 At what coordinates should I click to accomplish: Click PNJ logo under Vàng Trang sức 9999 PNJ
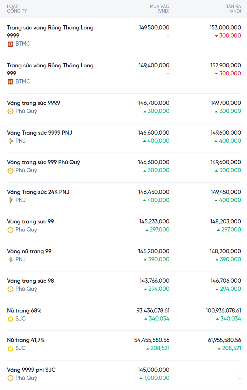pos(11,141)
